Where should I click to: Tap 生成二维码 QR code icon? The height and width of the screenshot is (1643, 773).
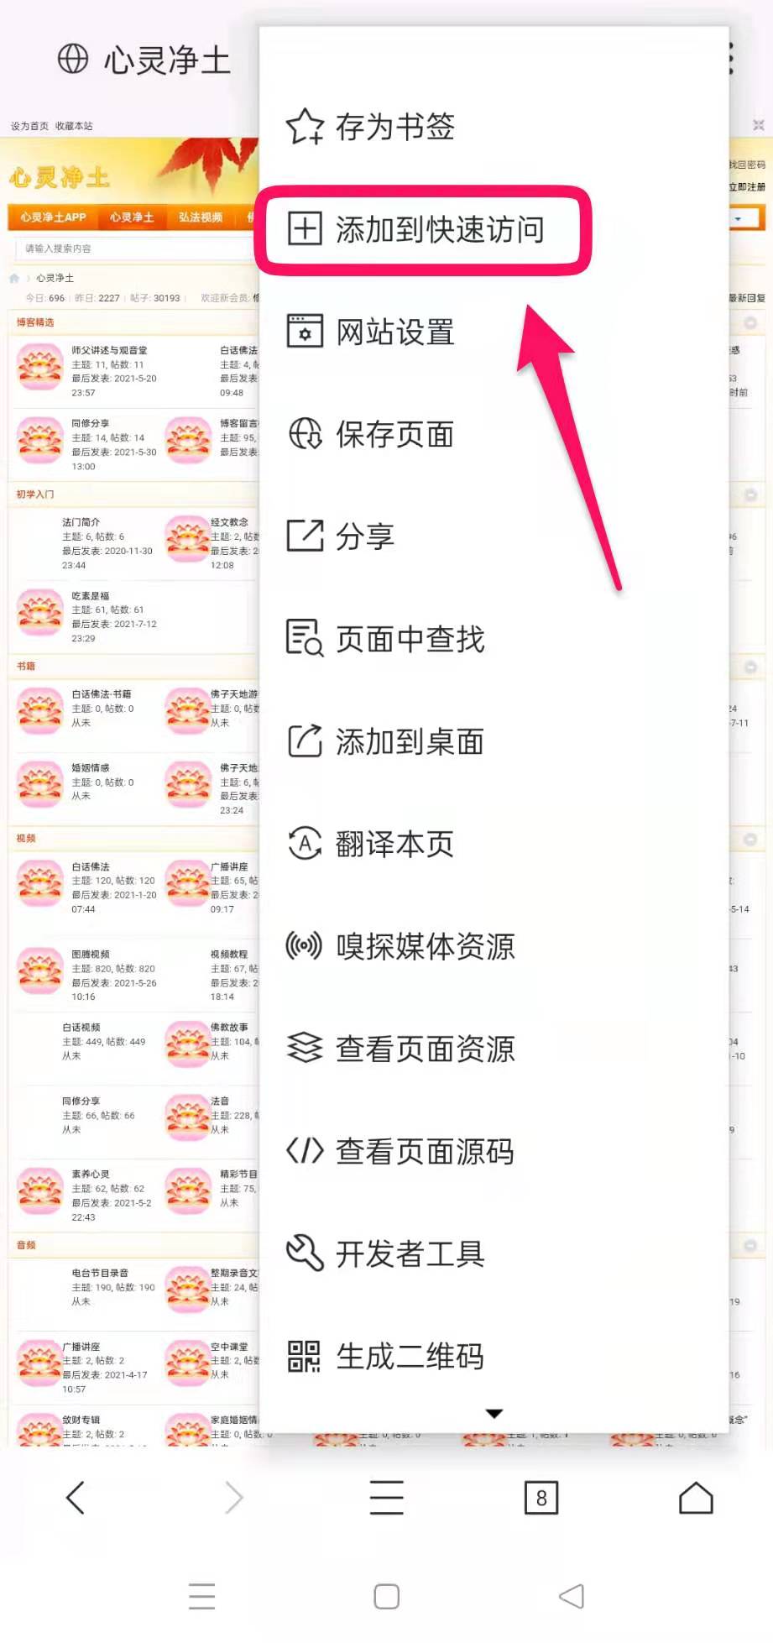click(x=304, y=1357)
